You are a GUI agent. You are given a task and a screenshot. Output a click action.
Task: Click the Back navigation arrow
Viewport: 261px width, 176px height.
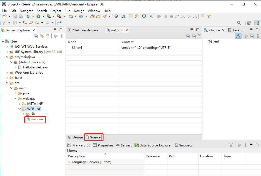[37, 23]
